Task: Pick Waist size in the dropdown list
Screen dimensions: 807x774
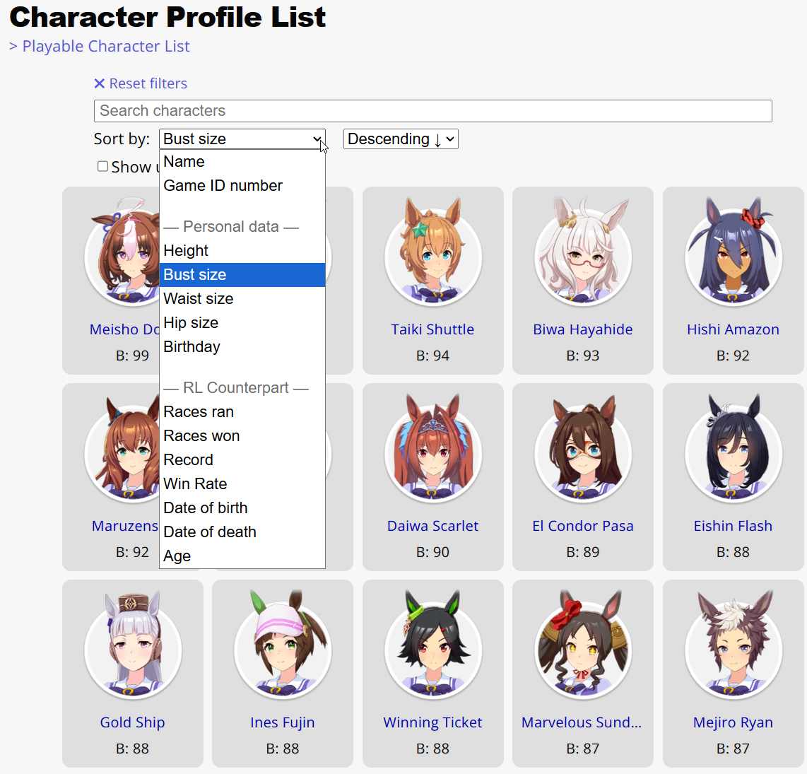Action: coord(242,299)
